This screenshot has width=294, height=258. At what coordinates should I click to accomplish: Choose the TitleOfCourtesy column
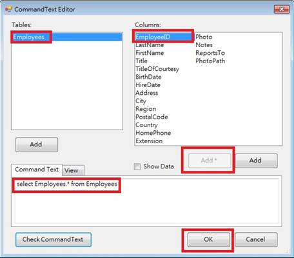157,69
